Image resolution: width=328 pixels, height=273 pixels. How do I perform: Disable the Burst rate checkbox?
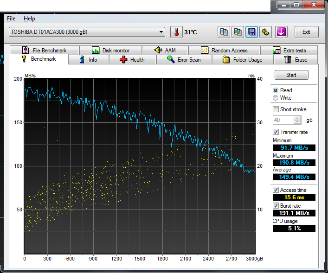point(276,205)
